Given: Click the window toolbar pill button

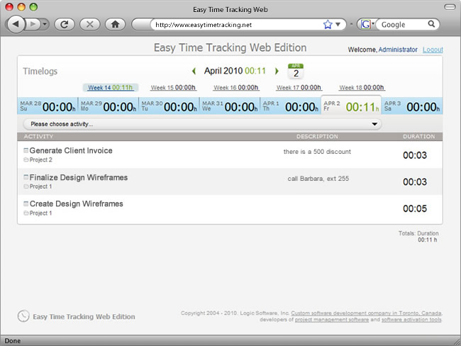Looking at the screenshot, I should (x=450, y=7).
